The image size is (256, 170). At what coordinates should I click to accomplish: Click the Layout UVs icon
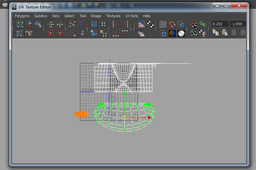(94, 24)
